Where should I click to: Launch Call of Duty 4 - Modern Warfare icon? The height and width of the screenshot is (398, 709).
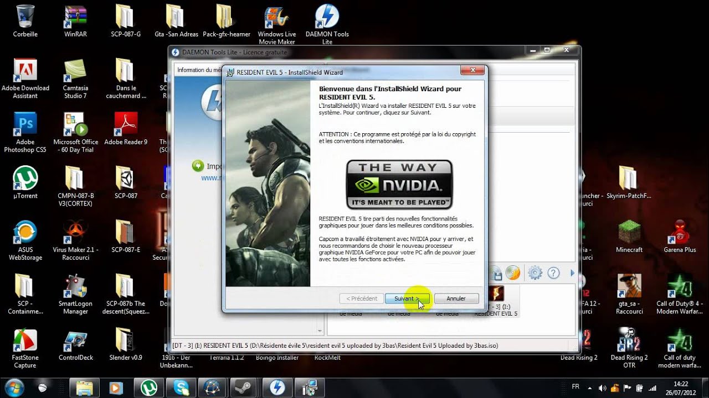click(680, 295)
